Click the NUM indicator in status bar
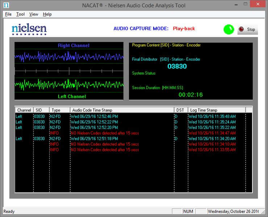The height and width of the screenshot is (217, 268). click(x=188, y=211)
